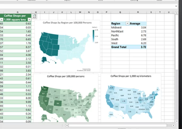Click the Quick Analysis icon near column H
Screen dimensions: 182x129
[x=34, y=16]
